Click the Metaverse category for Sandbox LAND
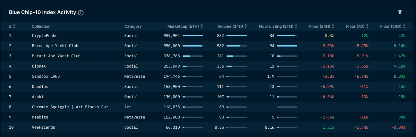Image resolution: width=416 pixels, height=137 pixels. coord(135,76)
